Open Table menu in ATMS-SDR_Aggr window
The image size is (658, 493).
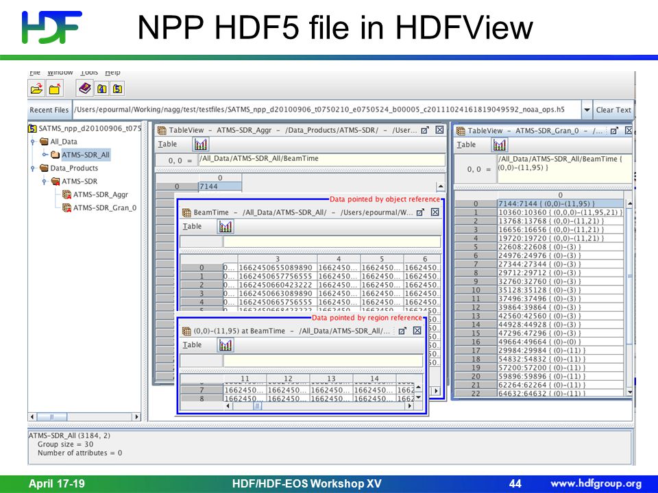tap(167, 144)
